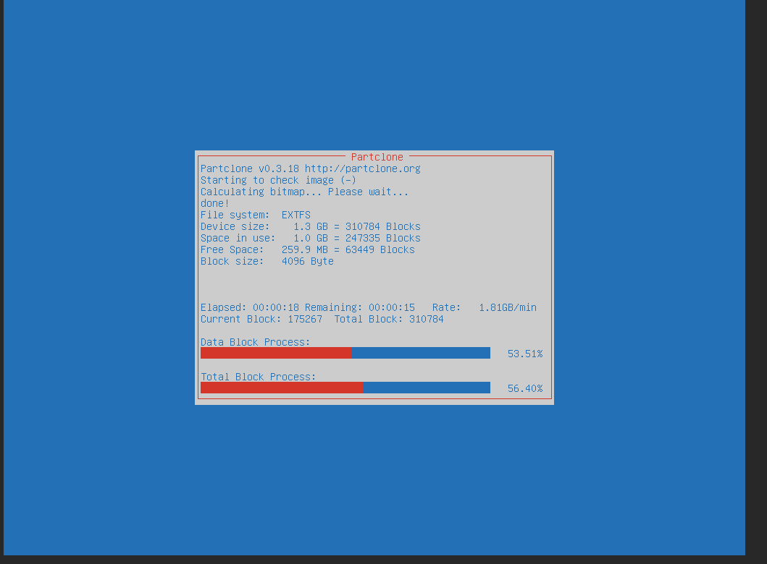
Task: Click the Data Block Process progress bar
Action: (345, 353)
